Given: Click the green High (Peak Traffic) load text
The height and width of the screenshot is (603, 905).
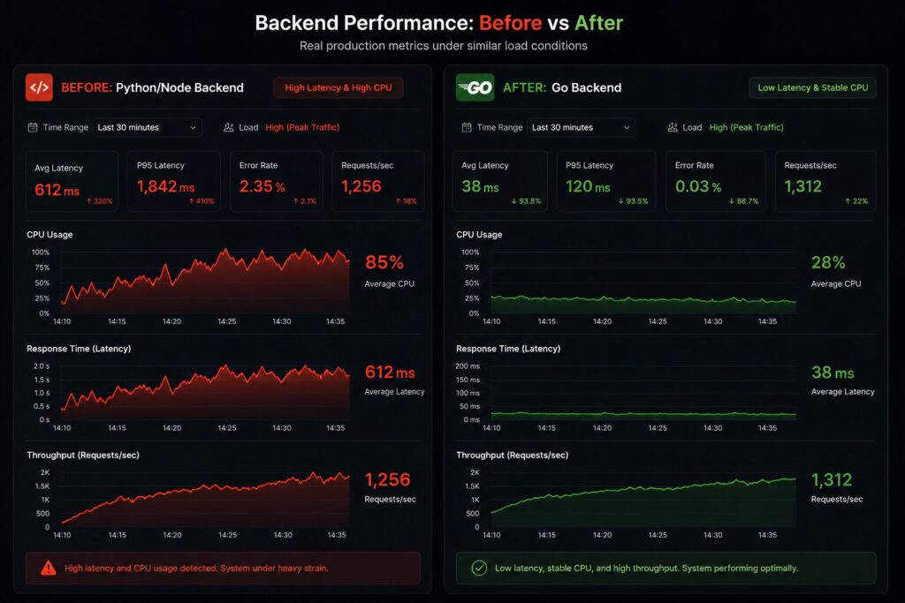Looking at the screenshot, I should pos(746,127).
